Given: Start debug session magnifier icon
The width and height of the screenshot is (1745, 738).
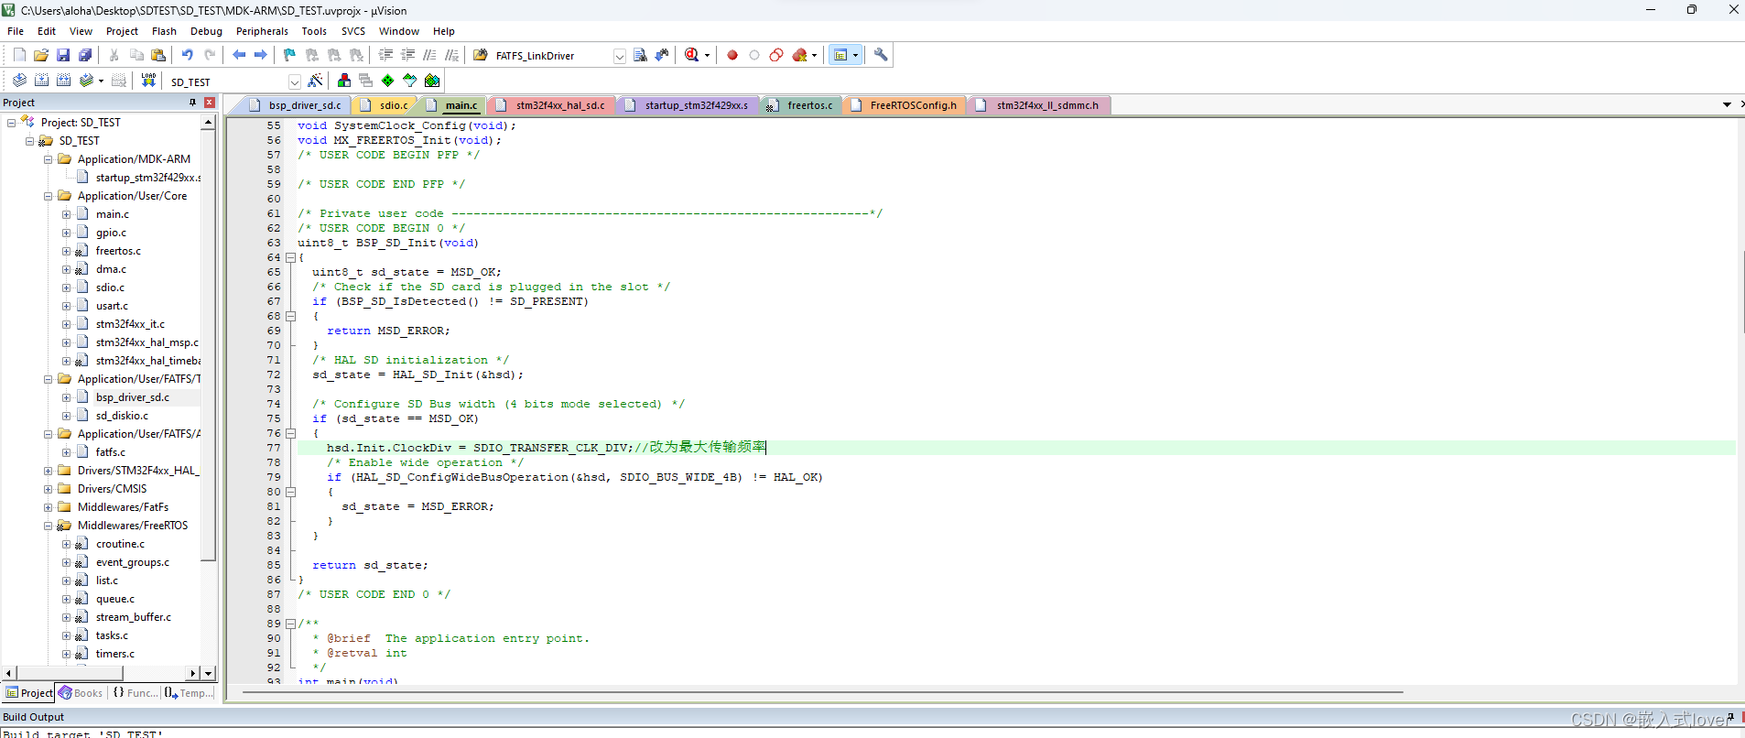Looking at the screenshot, I should [x=691, y=55].
